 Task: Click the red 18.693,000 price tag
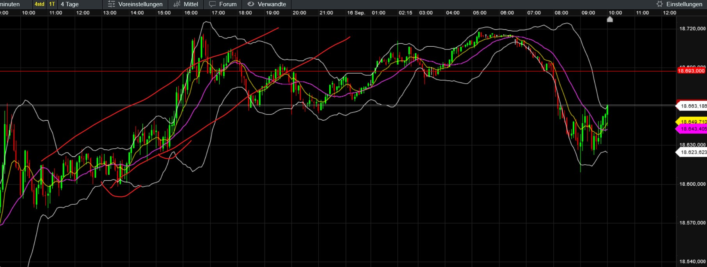click(x=691, y=71)
